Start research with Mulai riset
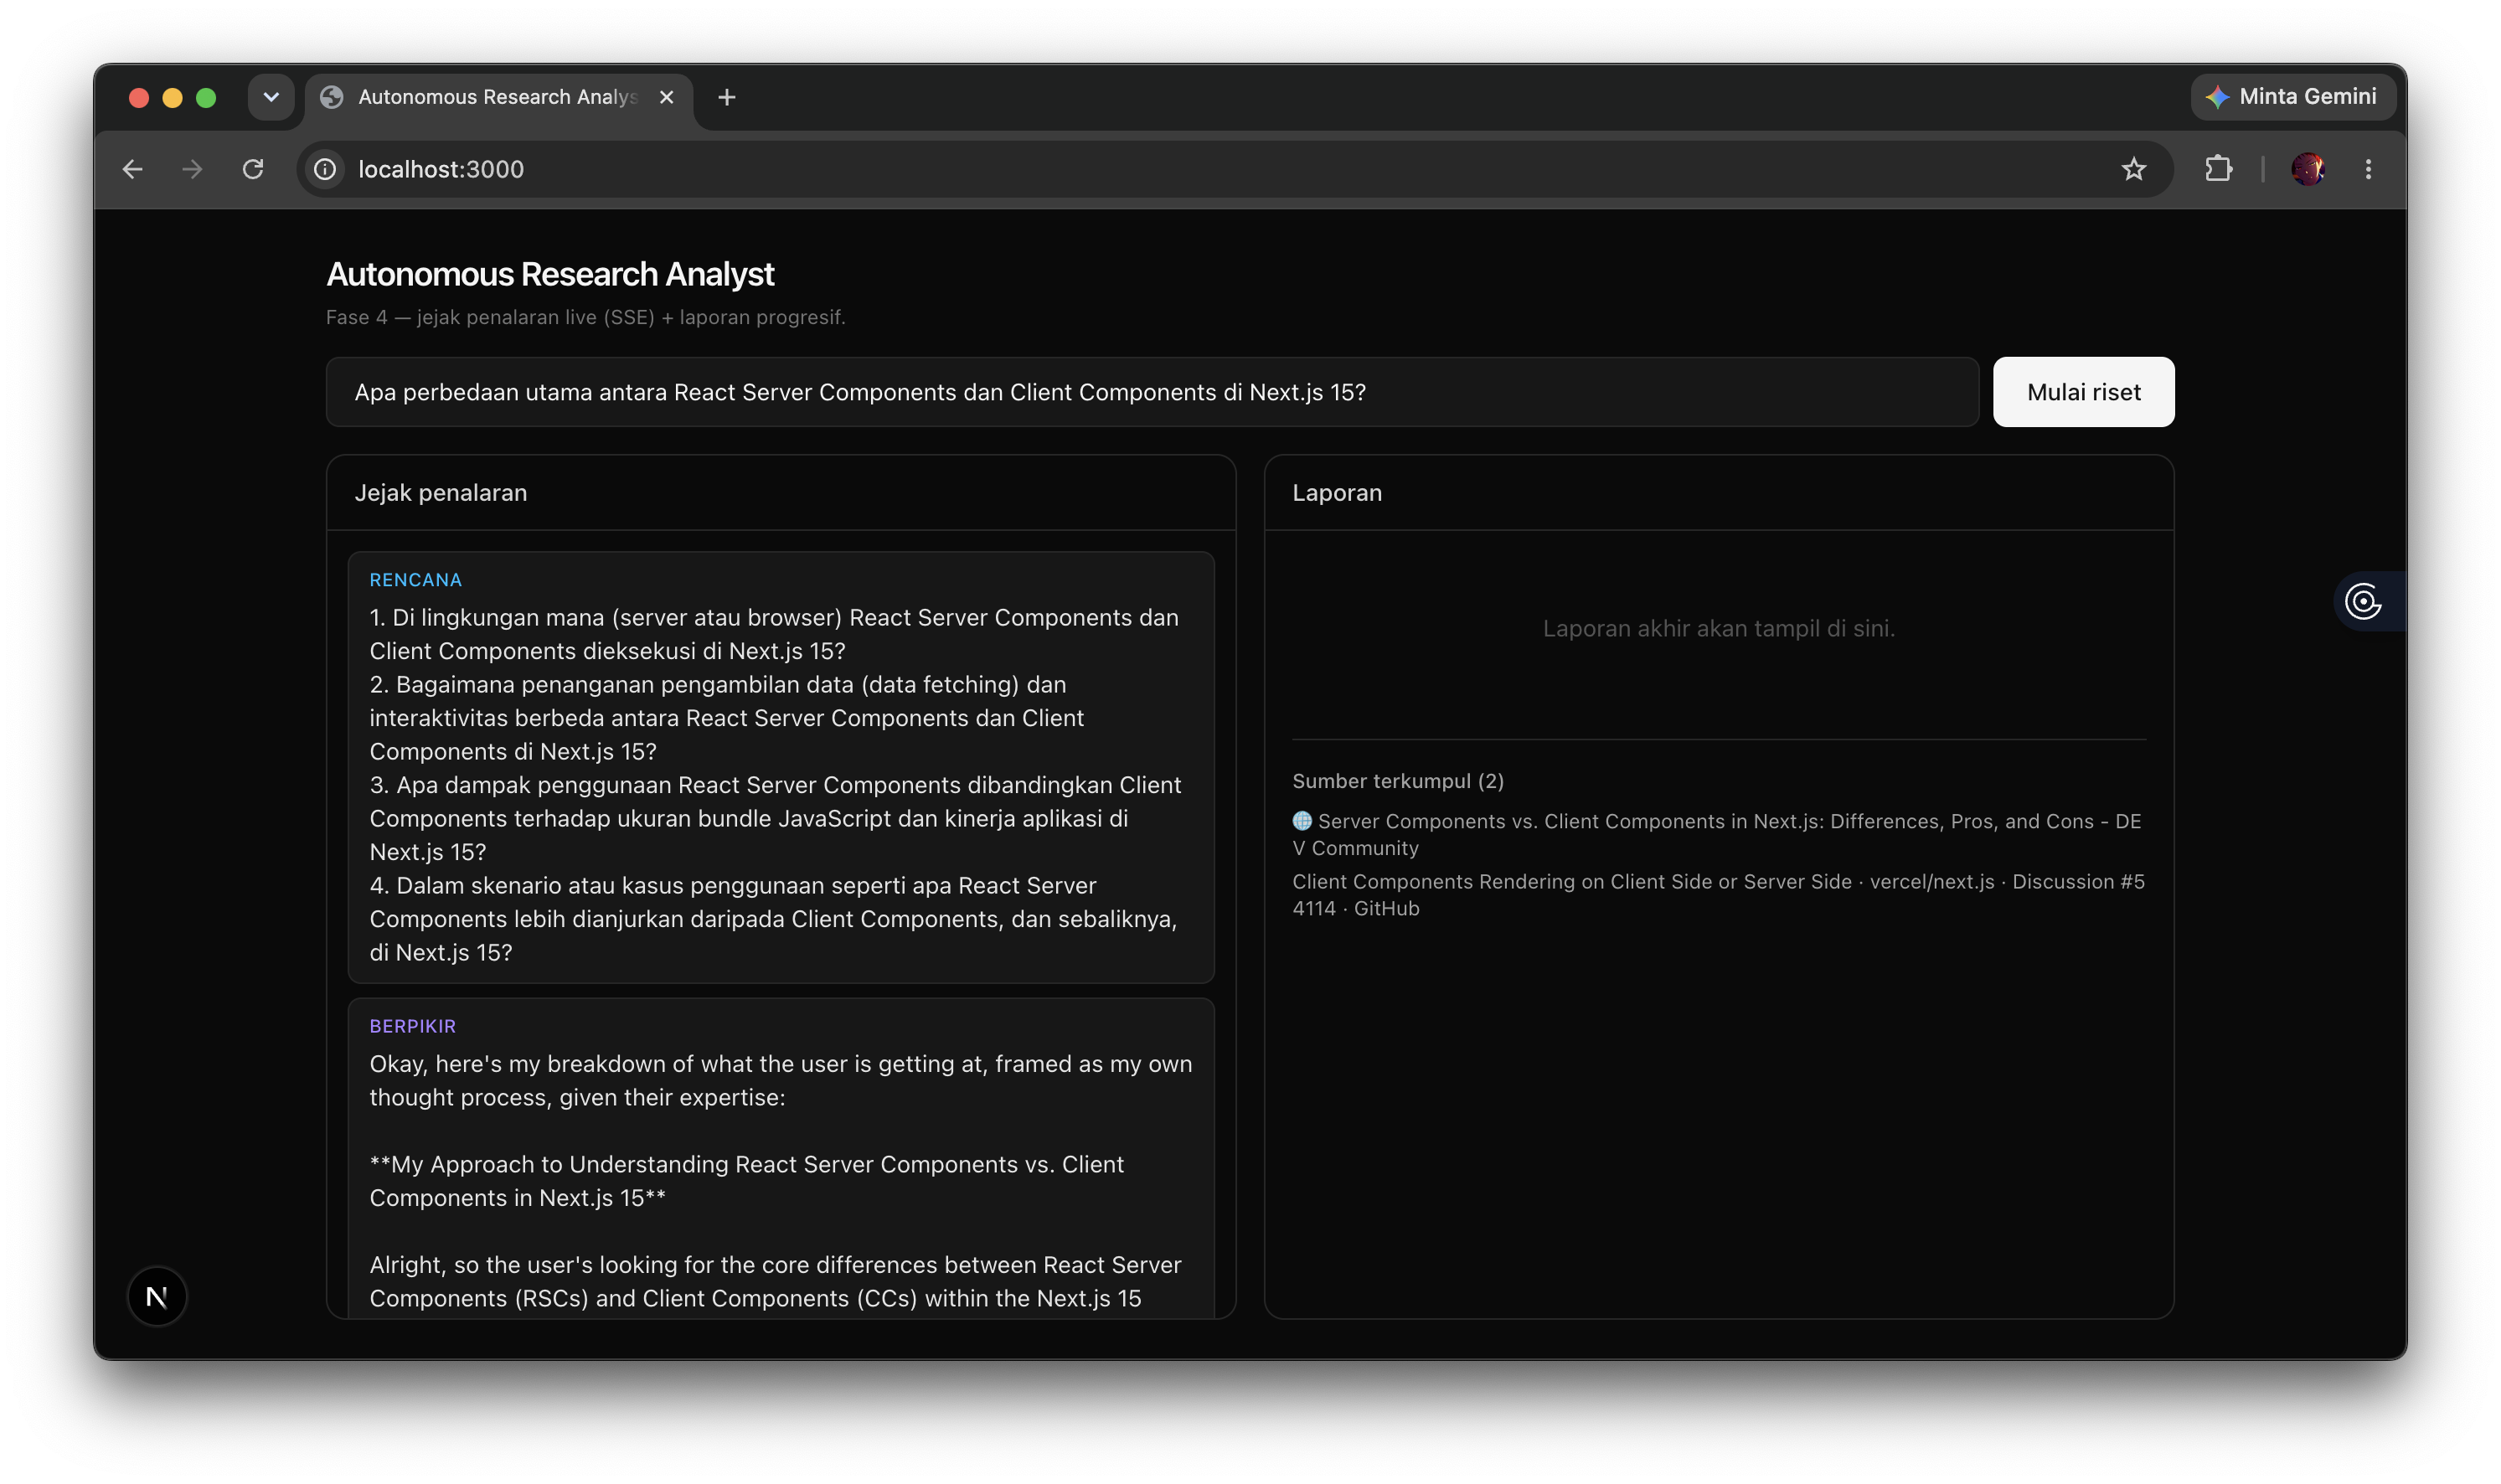Image resolution: width=2501 pixels, height=1484 pixels. tap(2083, 392)
